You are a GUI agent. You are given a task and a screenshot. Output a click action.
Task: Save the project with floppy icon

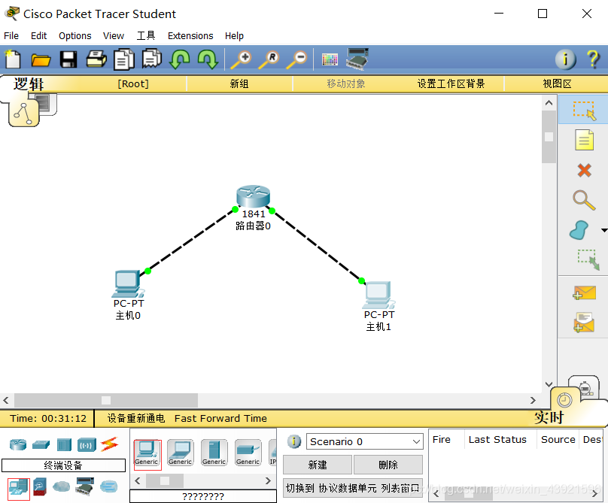[x=68, y=59]
